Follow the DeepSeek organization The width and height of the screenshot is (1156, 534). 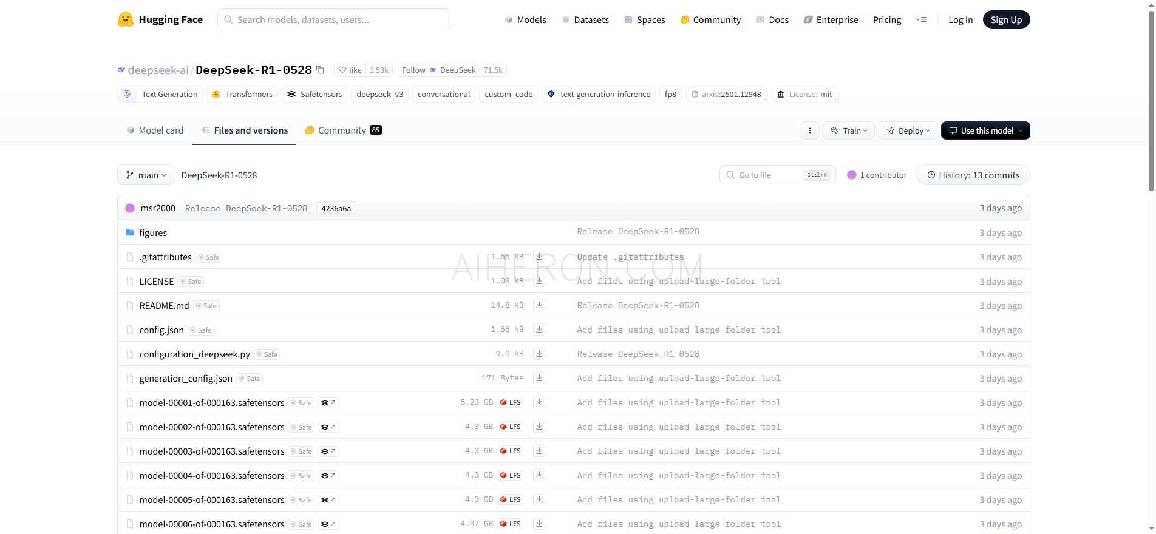click(x=438, y=70)
